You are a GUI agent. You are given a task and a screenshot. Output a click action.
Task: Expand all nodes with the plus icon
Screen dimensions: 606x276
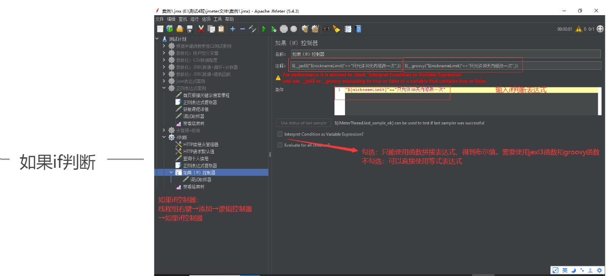pyautogui.click(x=233, y=28)
